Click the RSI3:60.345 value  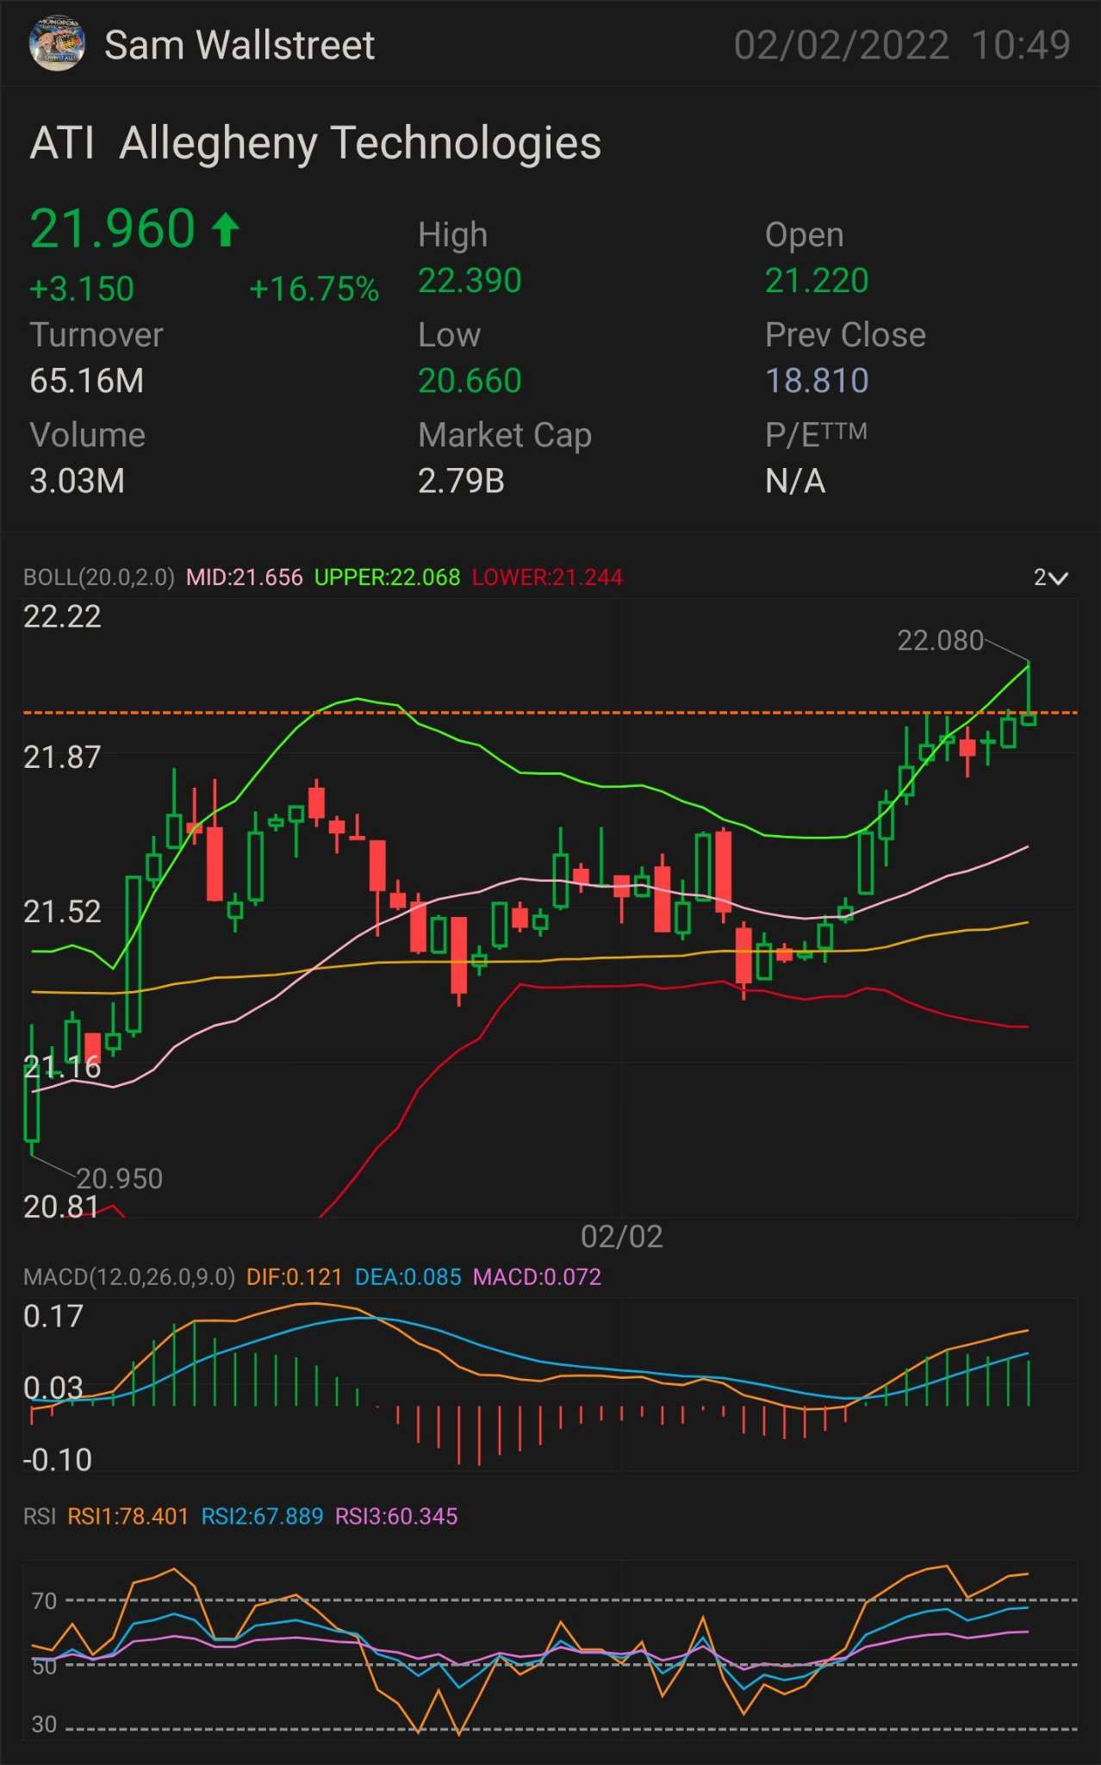(x=396, y=1516)
